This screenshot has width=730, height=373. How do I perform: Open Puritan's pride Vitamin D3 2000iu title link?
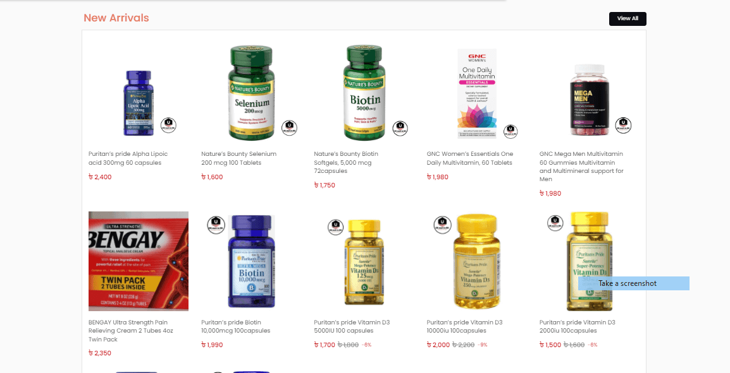(x=578, y=326)
